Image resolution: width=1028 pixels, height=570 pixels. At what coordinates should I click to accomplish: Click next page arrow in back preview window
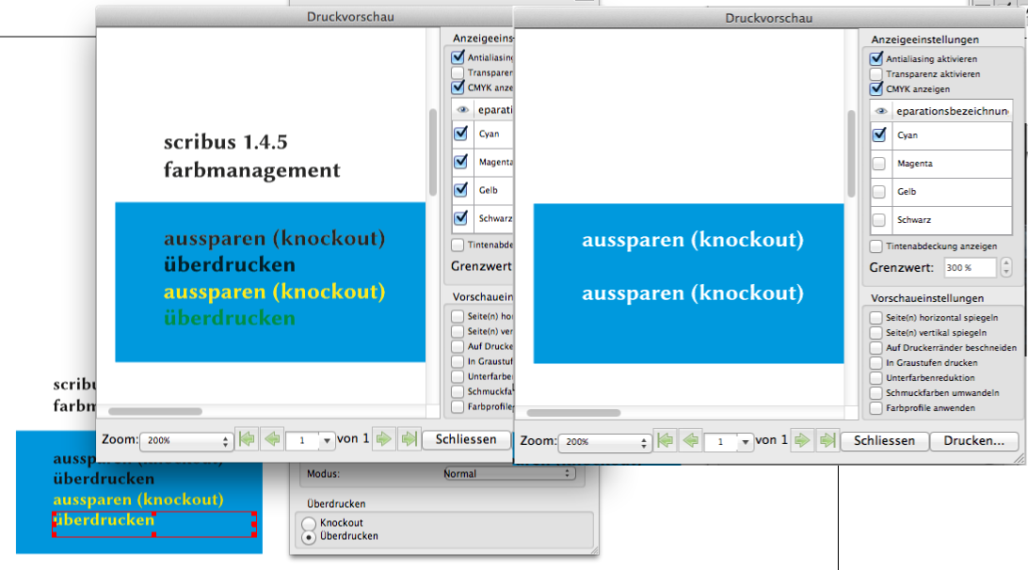coord(383,439)
